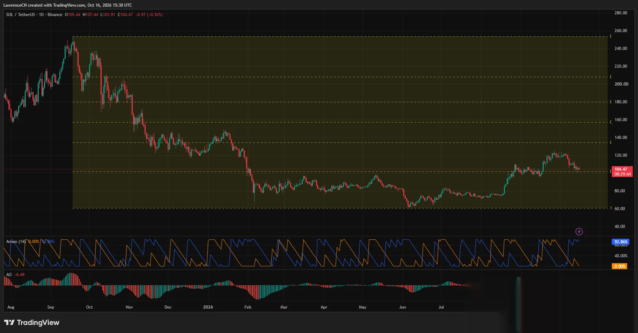Click the 2026 label on the time axis
The height and width of the screenshot is (333, 638).
(208, 307)
